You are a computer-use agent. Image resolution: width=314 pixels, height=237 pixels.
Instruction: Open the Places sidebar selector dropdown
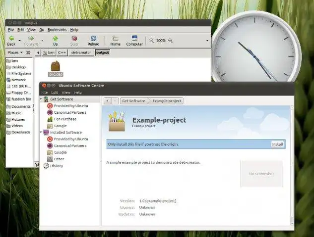[x=15, y=52]
